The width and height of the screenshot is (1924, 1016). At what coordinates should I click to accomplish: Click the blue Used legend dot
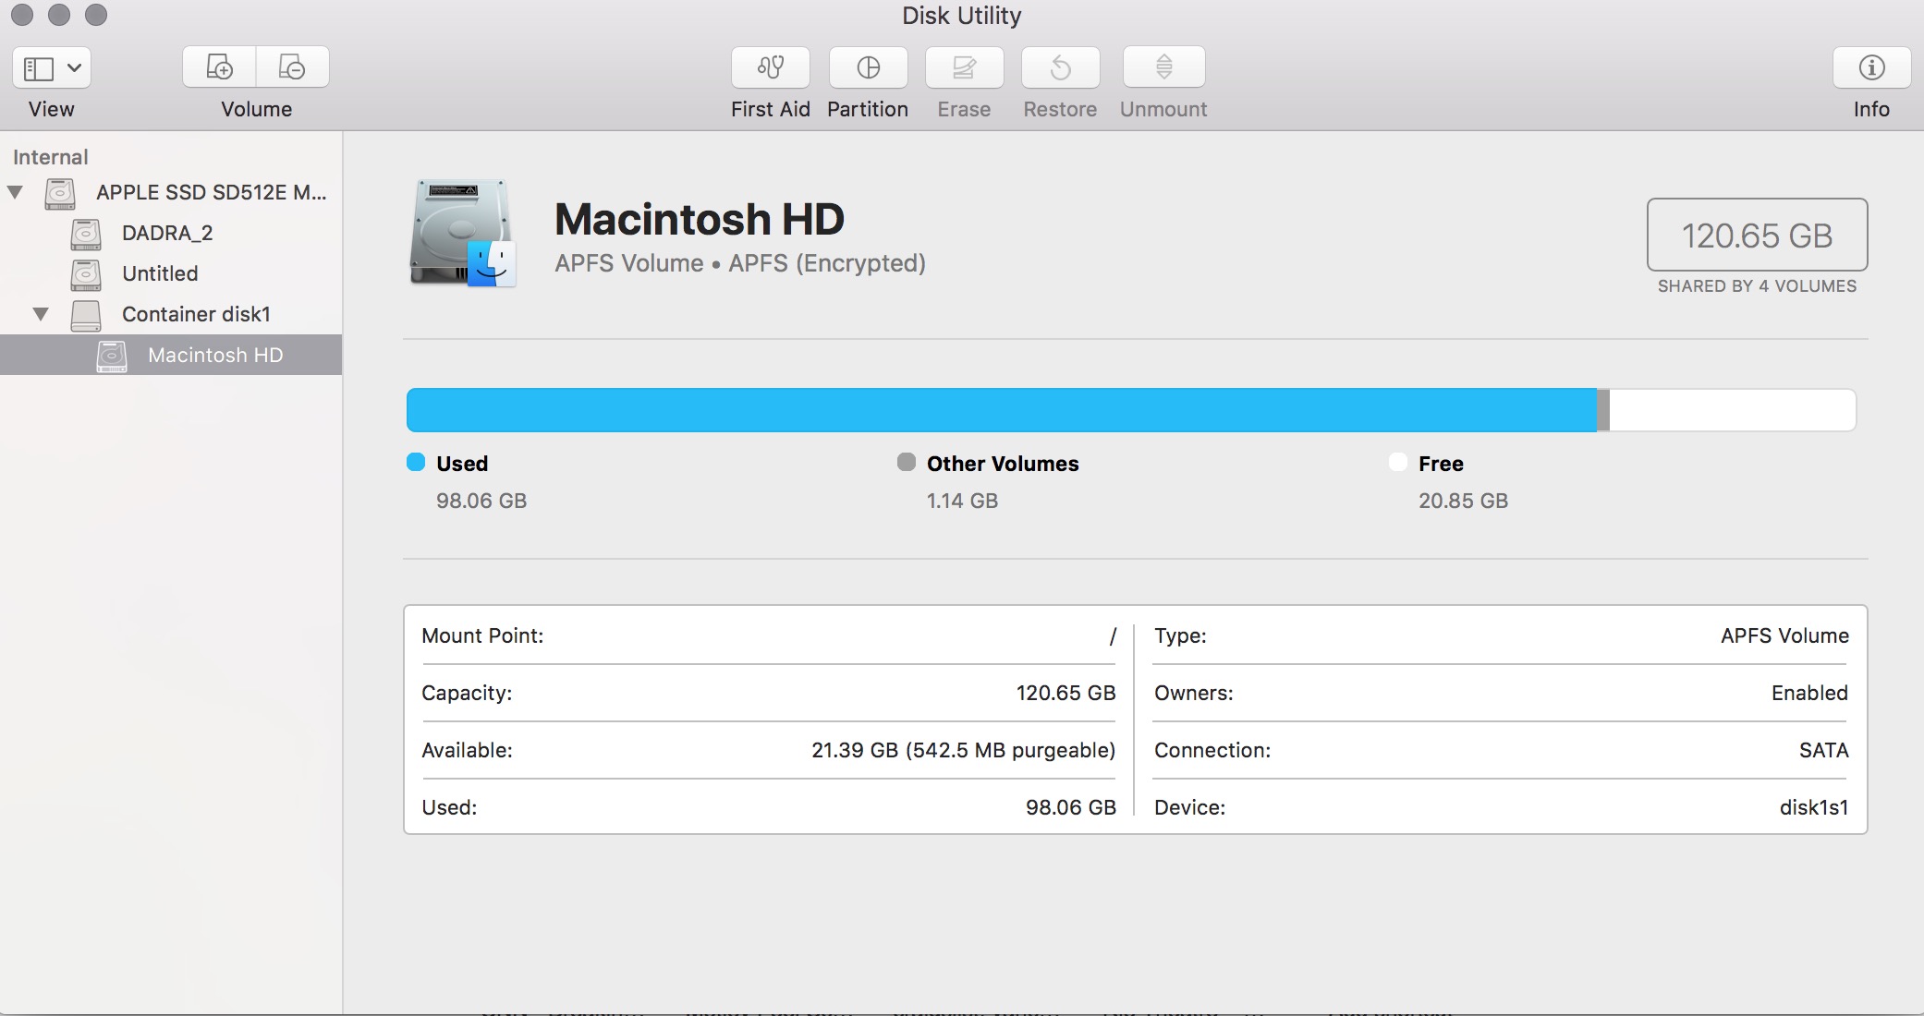[x=416, y=462]
